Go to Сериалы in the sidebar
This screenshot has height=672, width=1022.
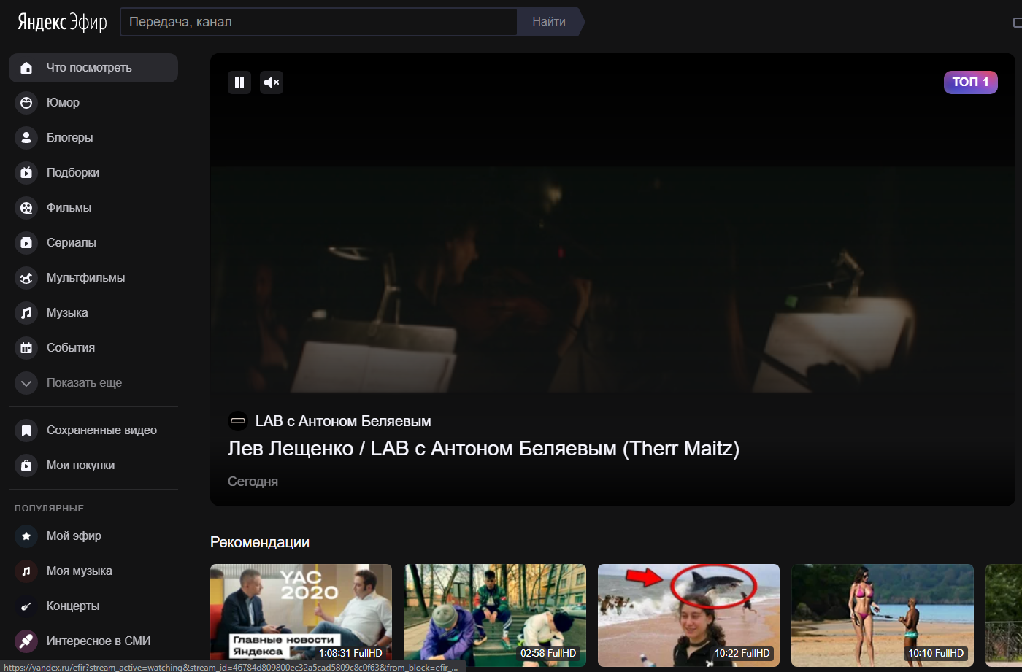93,243
